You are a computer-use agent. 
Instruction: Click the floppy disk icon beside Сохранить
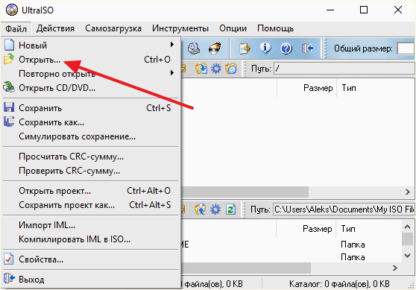(9, 107)
